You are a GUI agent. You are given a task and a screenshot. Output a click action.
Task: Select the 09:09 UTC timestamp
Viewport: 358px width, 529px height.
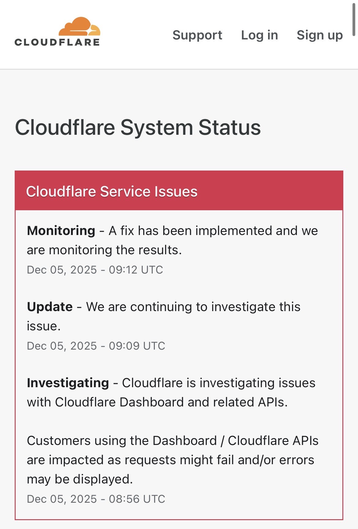tap(96, 346)
